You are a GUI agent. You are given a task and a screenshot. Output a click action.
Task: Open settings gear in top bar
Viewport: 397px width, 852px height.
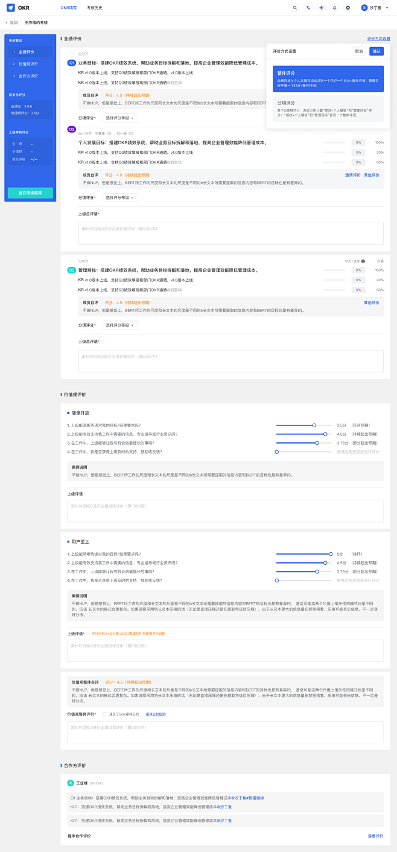(x=348, y=8)
